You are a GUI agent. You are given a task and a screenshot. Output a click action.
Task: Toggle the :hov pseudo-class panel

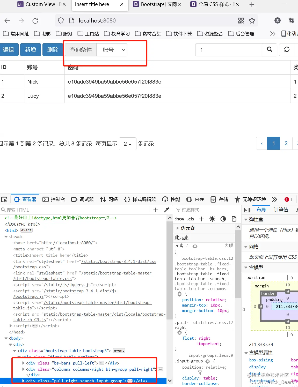[180, 219]
